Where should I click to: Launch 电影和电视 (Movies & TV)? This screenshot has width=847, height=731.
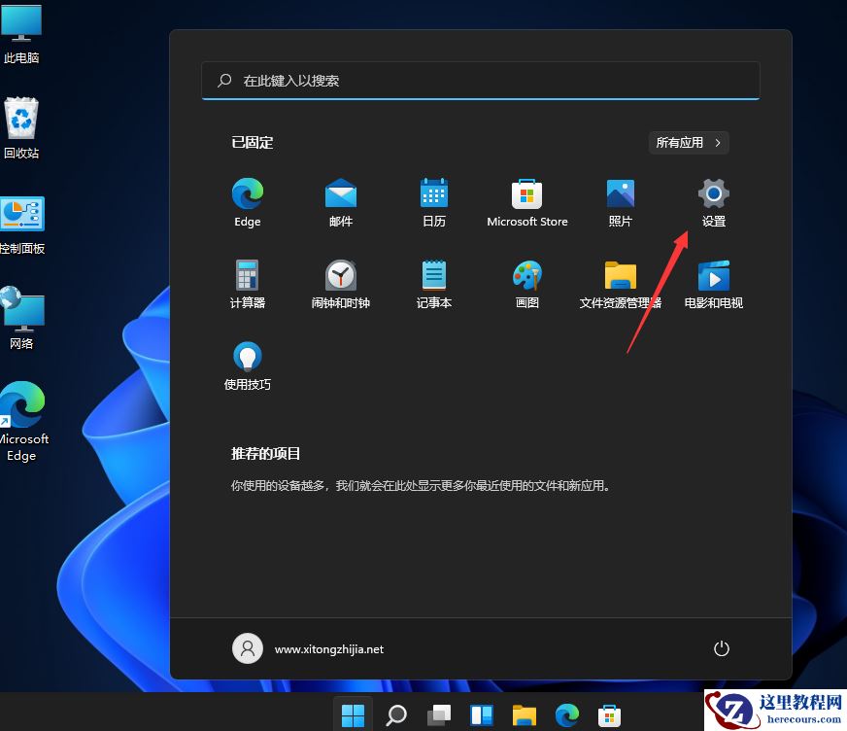click(x=713, y=283)
